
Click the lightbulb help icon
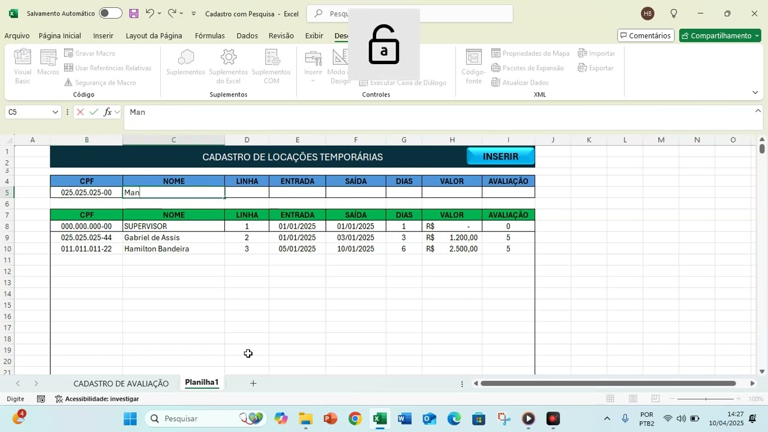(674, 13)
